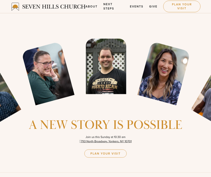This screenshot has height=177, width=211.
Task: Click the A New Story Is Possible headline
Action: [105, 125]
